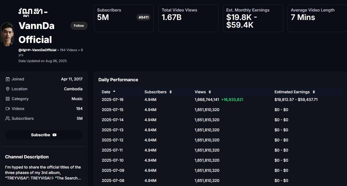Select the 2025-07-12 date cell
This screenshot has width=347, height=186.
113,140
